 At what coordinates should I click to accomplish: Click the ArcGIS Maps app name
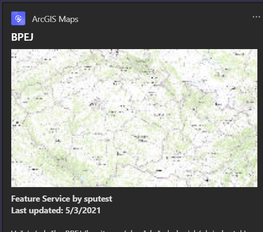pyautogui.click(x=55, y=19)
